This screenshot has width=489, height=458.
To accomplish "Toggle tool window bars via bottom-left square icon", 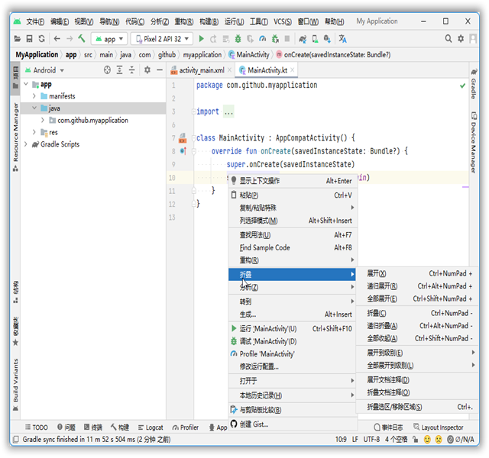I will coord(15,440).
